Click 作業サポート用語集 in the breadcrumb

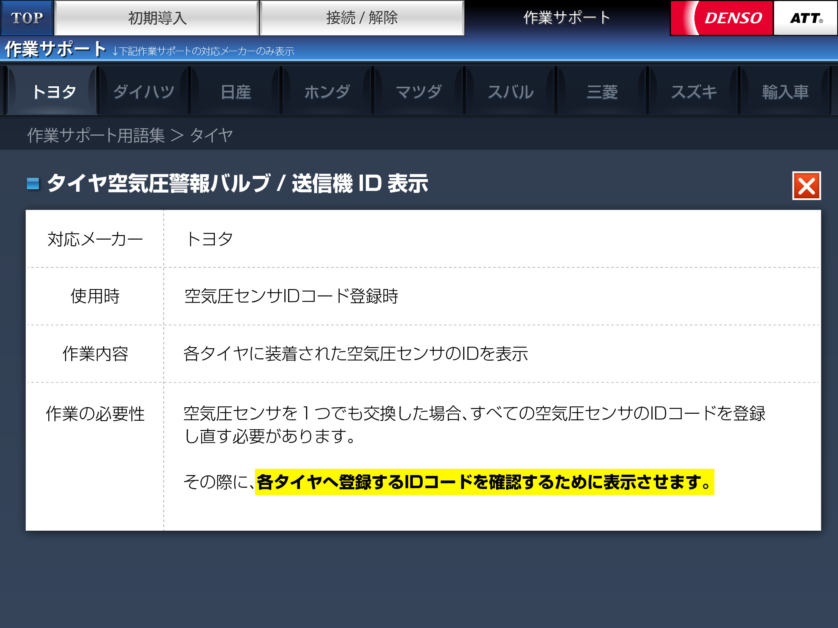click(96, 135)
